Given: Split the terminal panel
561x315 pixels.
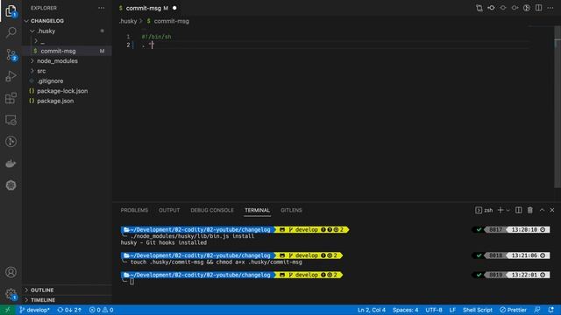Looking at the screenshot, I should pyautogui.click(x=518, y=210).
